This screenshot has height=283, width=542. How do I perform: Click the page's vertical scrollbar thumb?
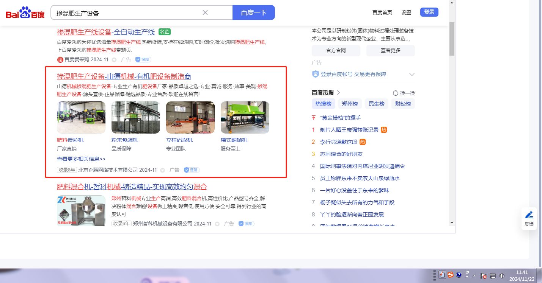click(451, 38)
